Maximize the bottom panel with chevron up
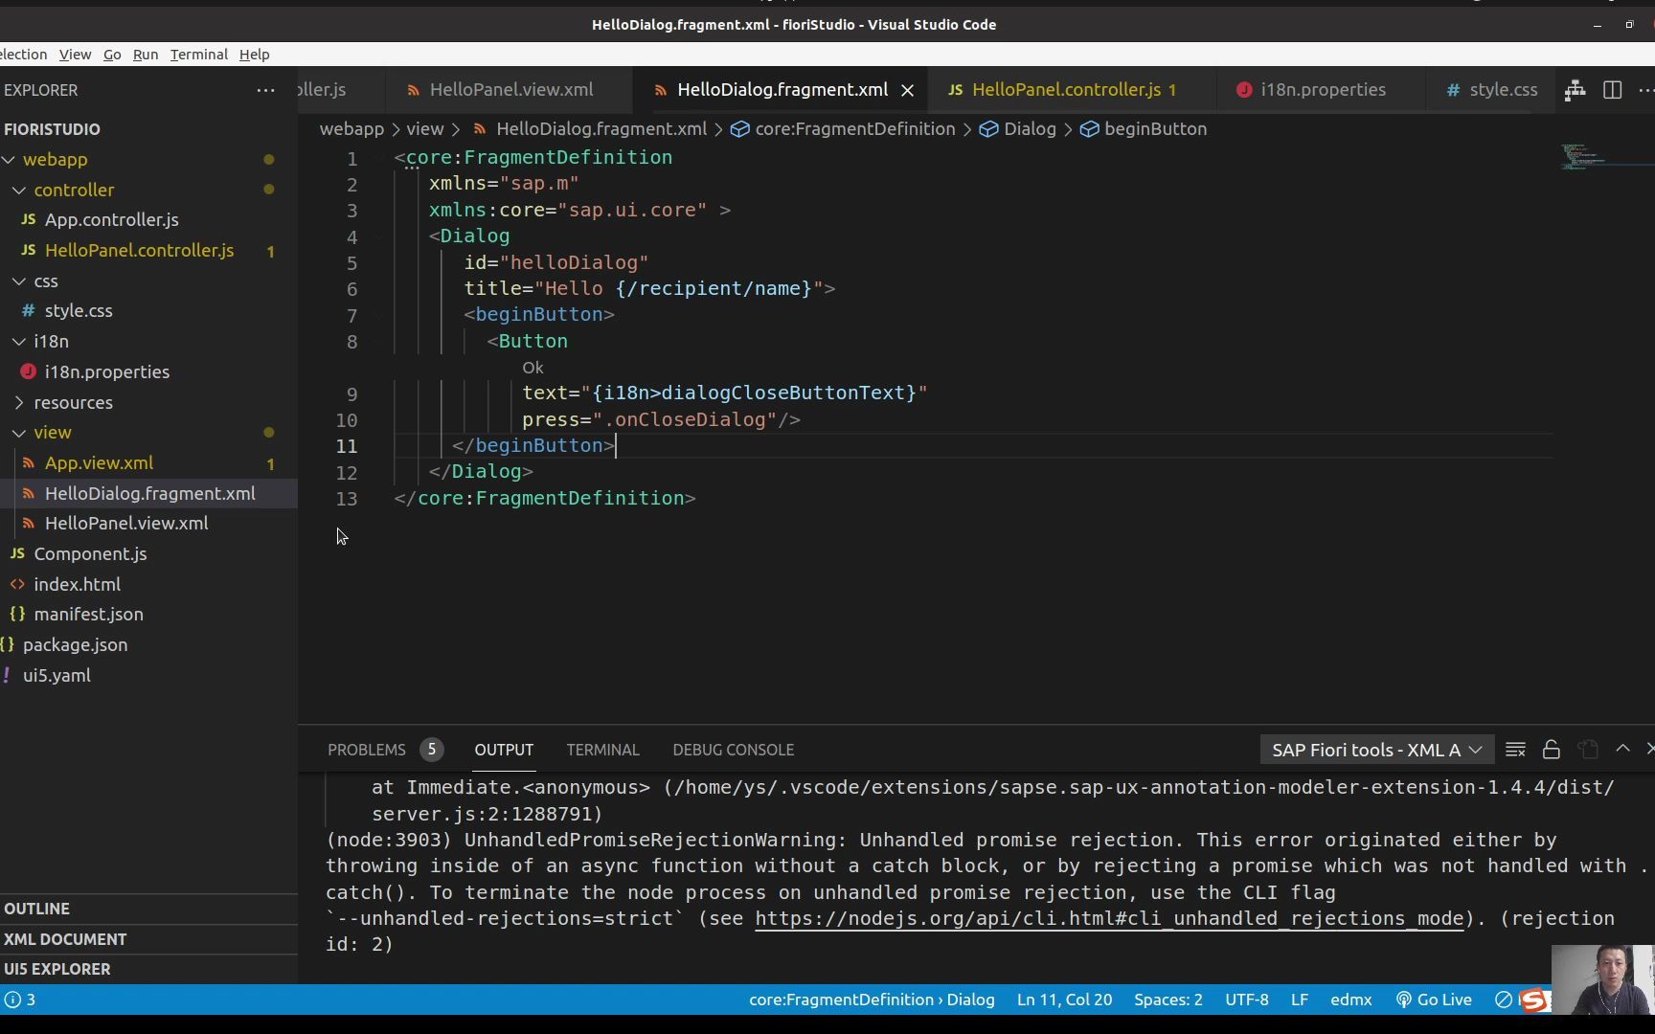 pyautogui.click(x=1623, y=749)
